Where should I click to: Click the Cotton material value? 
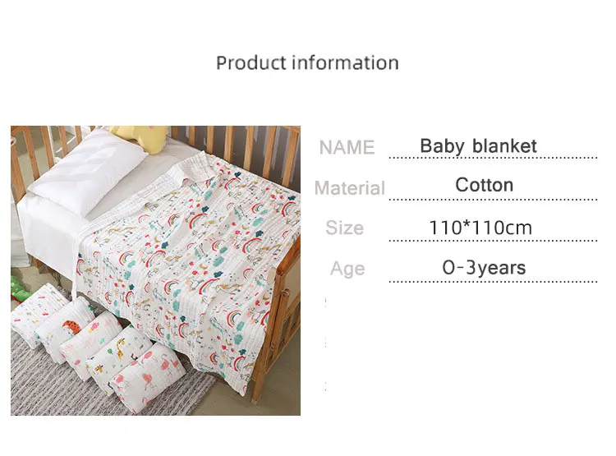tap(484, 185)
